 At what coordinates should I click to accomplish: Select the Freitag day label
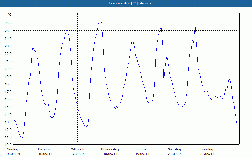click(142, 149)
